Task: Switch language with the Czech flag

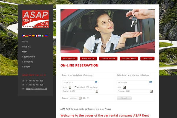Action: pos(23,36)
